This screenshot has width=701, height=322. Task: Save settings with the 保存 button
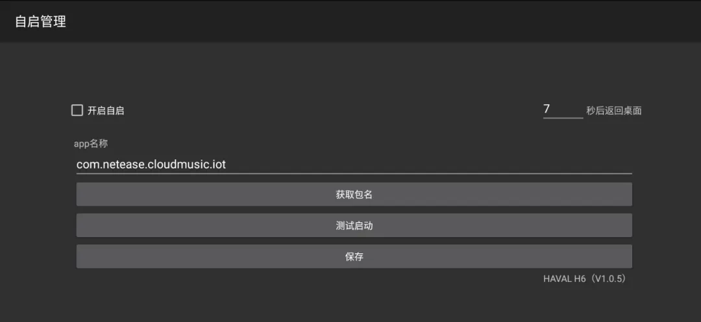coord(354,257)
